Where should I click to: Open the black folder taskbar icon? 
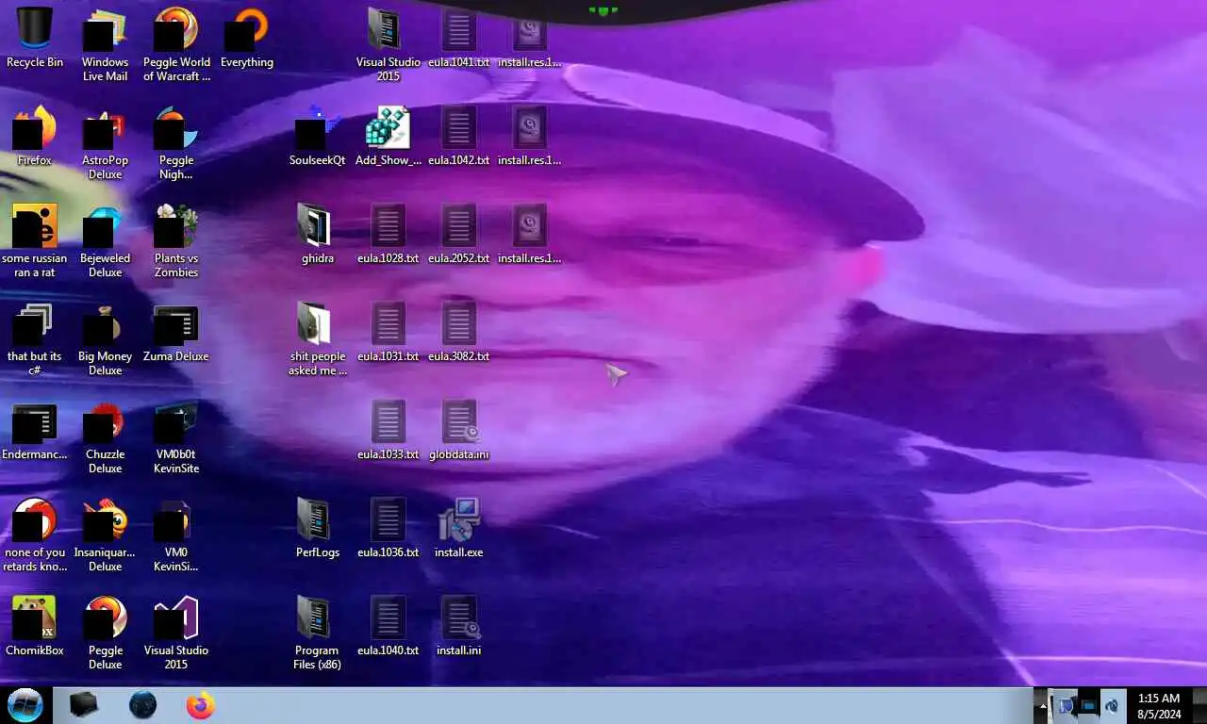(84, 705)
